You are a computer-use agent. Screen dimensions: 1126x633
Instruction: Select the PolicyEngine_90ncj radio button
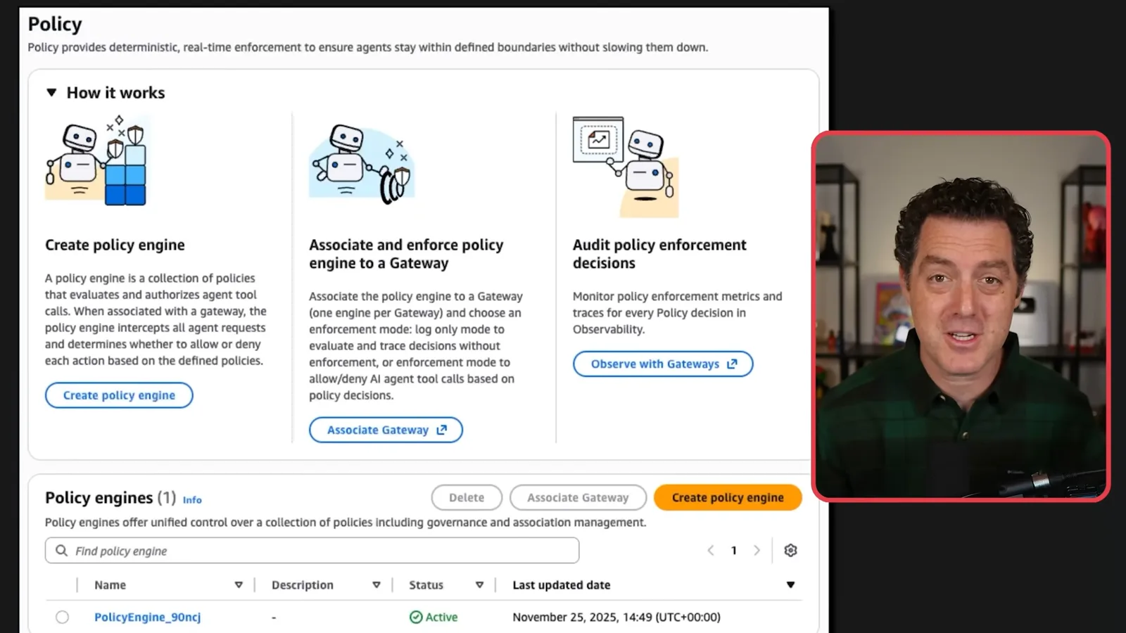[x=63, y=618]
